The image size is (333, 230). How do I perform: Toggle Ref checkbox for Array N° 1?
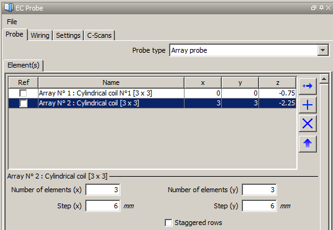(23, 93)
